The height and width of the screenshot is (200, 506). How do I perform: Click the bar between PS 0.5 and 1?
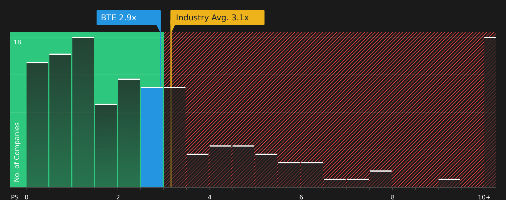click(x=60, y=121)
